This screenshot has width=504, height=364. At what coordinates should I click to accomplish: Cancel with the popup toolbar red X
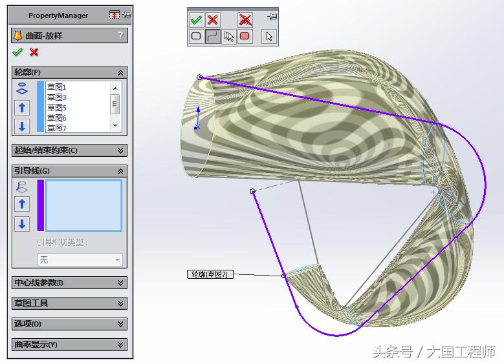click(x=212, y=20)
